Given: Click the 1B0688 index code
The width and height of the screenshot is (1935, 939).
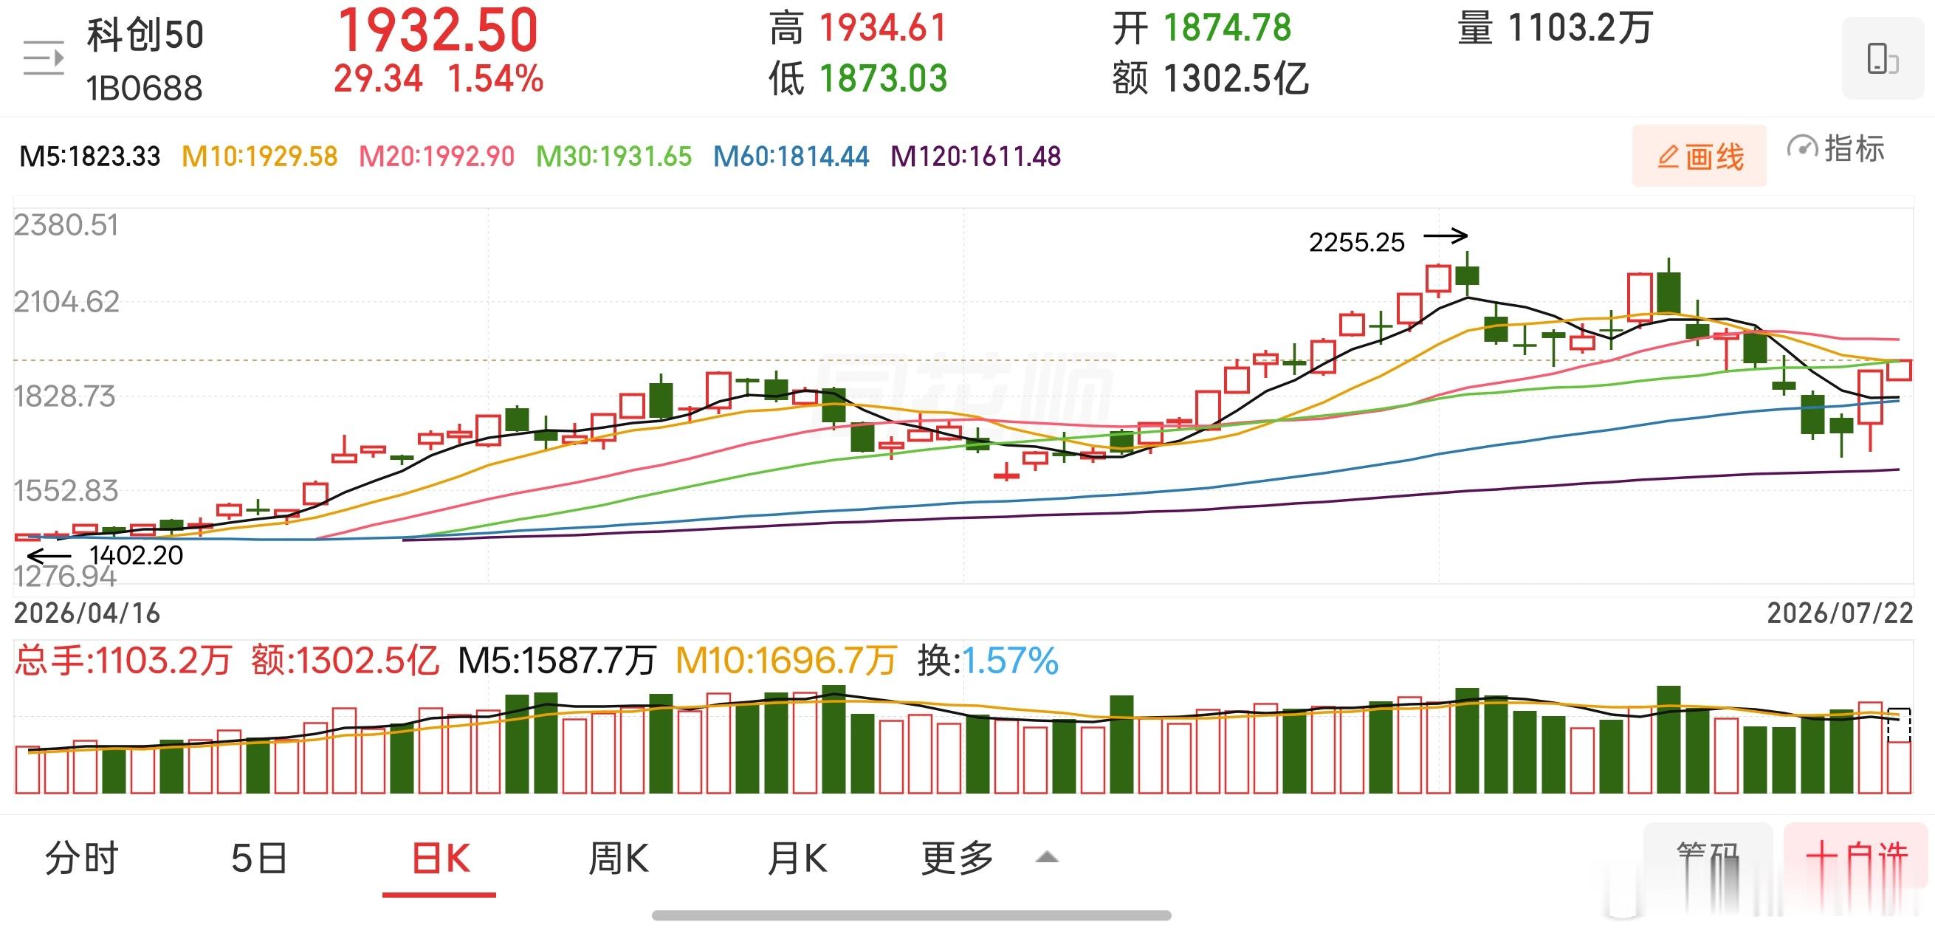Looking at the screenshot, I should 144,89.
